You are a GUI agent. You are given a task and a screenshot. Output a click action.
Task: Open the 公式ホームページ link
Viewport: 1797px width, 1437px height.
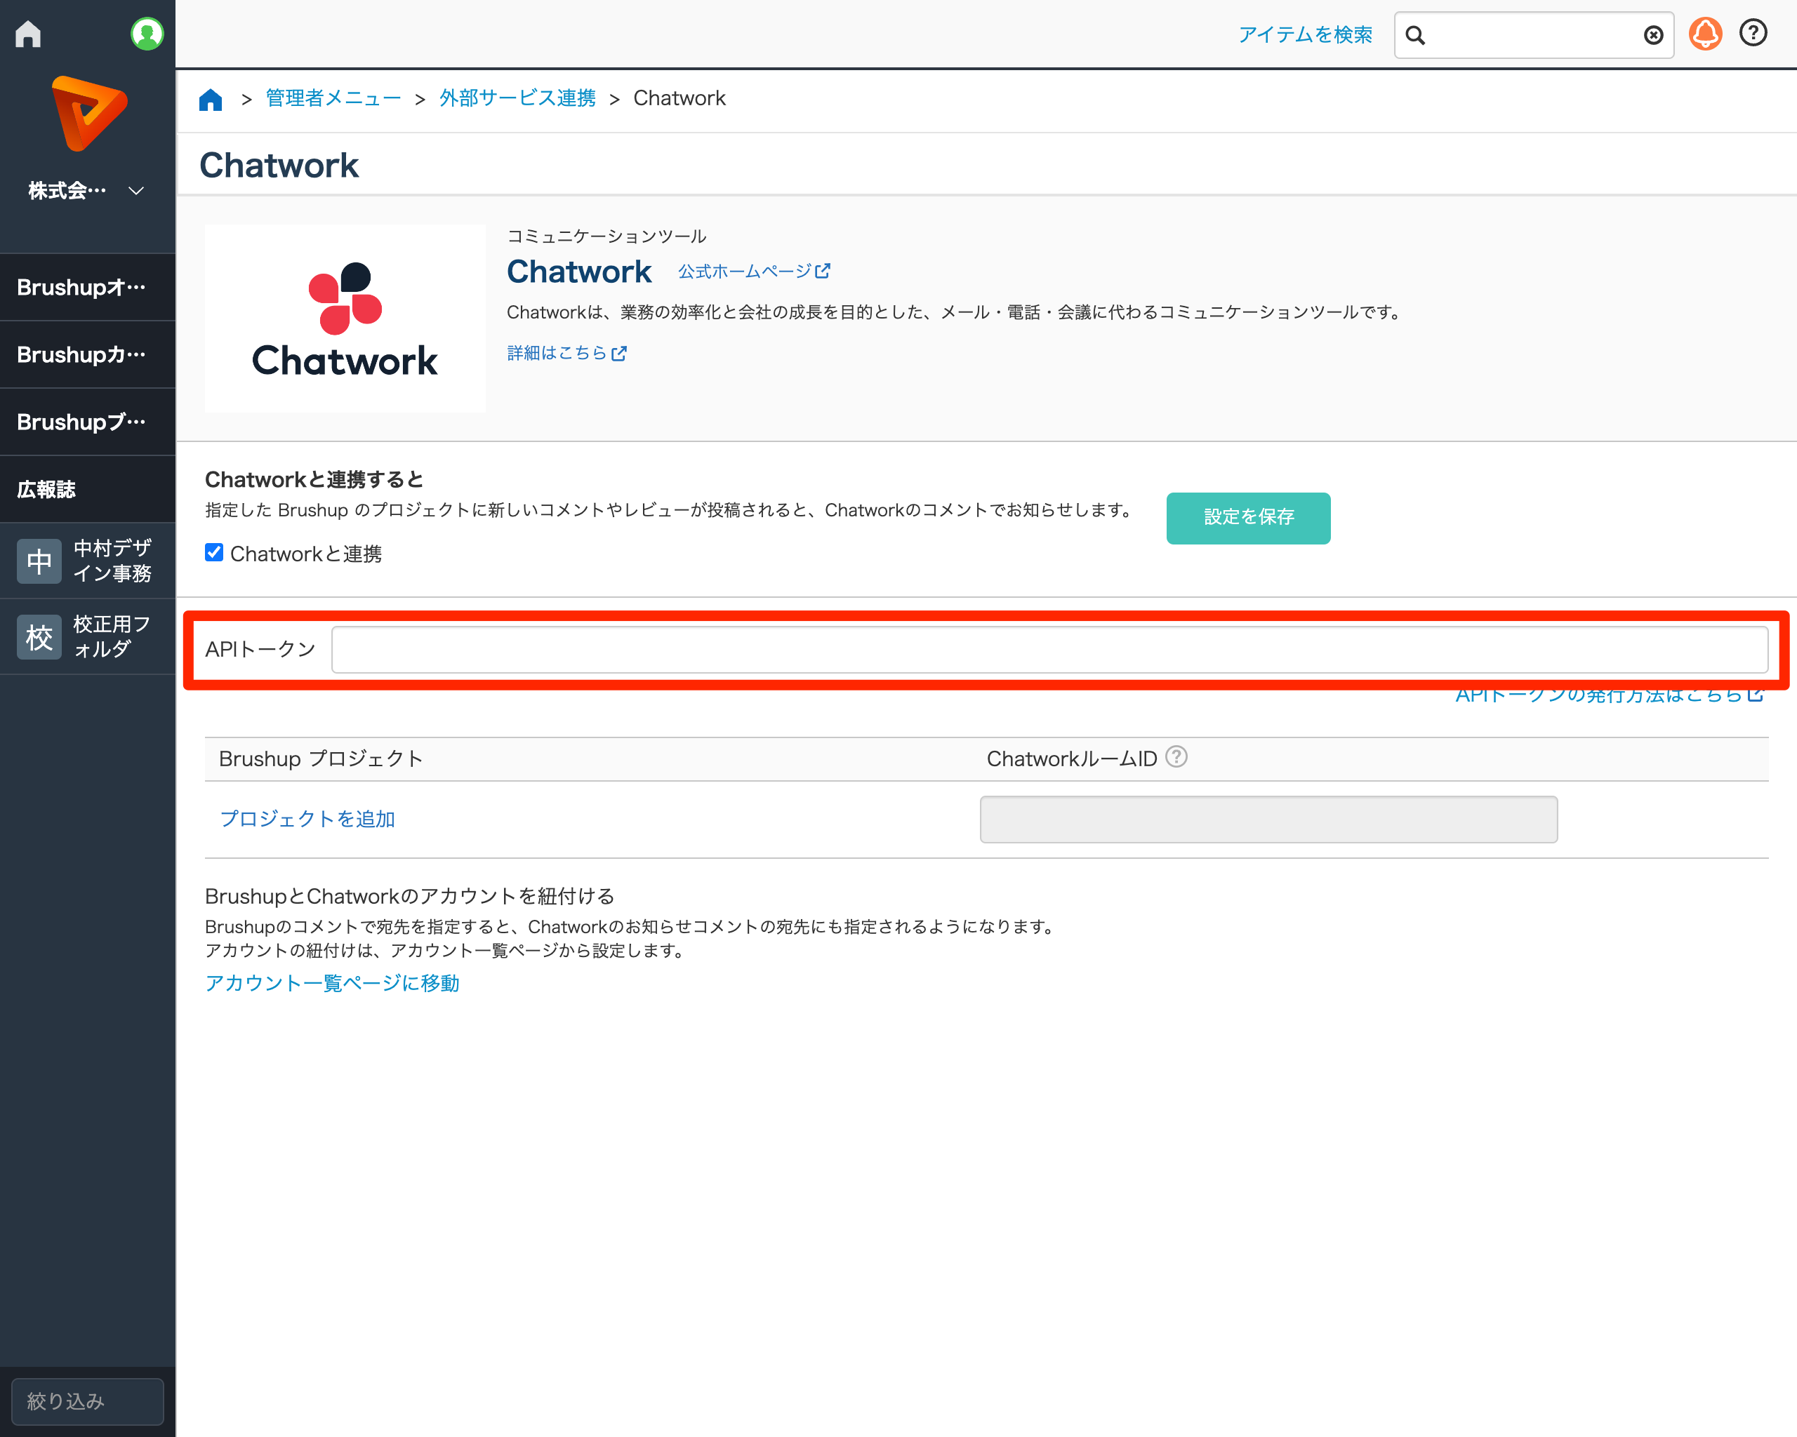pos(753,272)
